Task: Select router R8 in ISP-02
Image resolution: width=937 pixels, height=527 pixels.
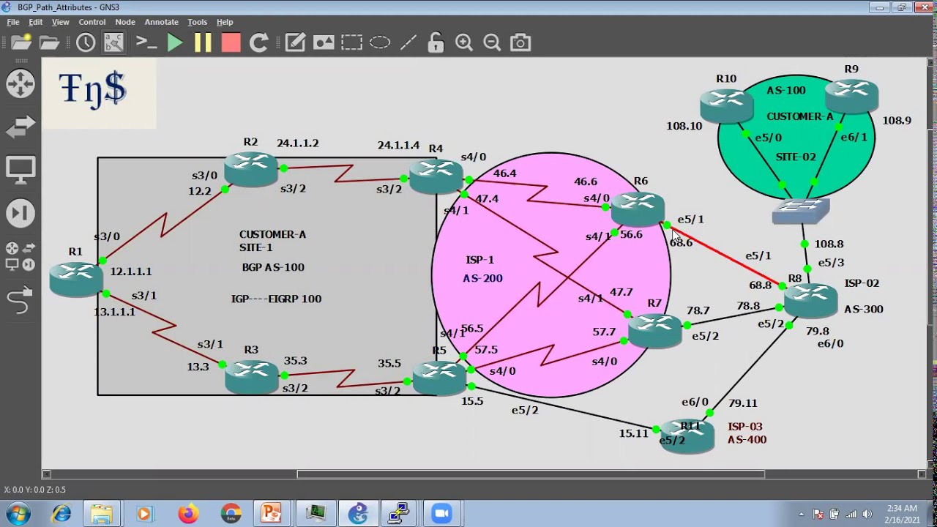Action: [811, 300]
